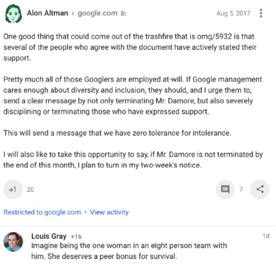
Task: Click the 20 plus-one count
Action: coord(30,190)
